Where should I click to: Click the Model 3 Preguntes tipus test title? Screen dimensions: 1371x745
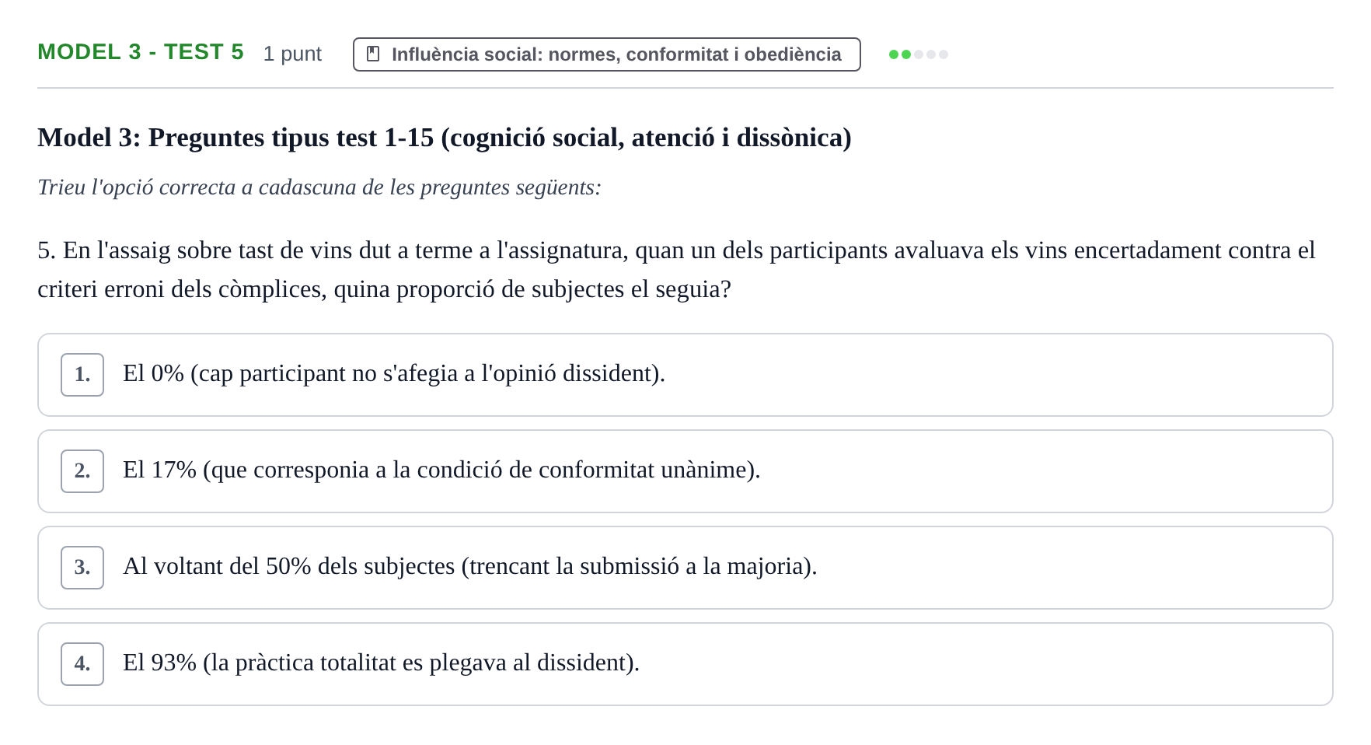[x=445, y=138]
